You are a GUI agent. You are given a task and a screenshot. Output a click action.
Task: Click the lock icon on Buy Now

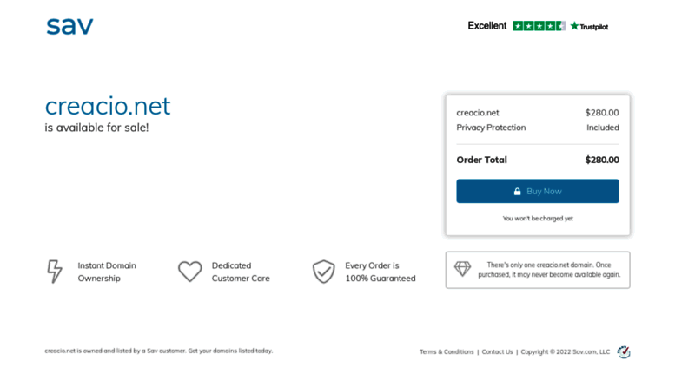click(x=517, y=191)
